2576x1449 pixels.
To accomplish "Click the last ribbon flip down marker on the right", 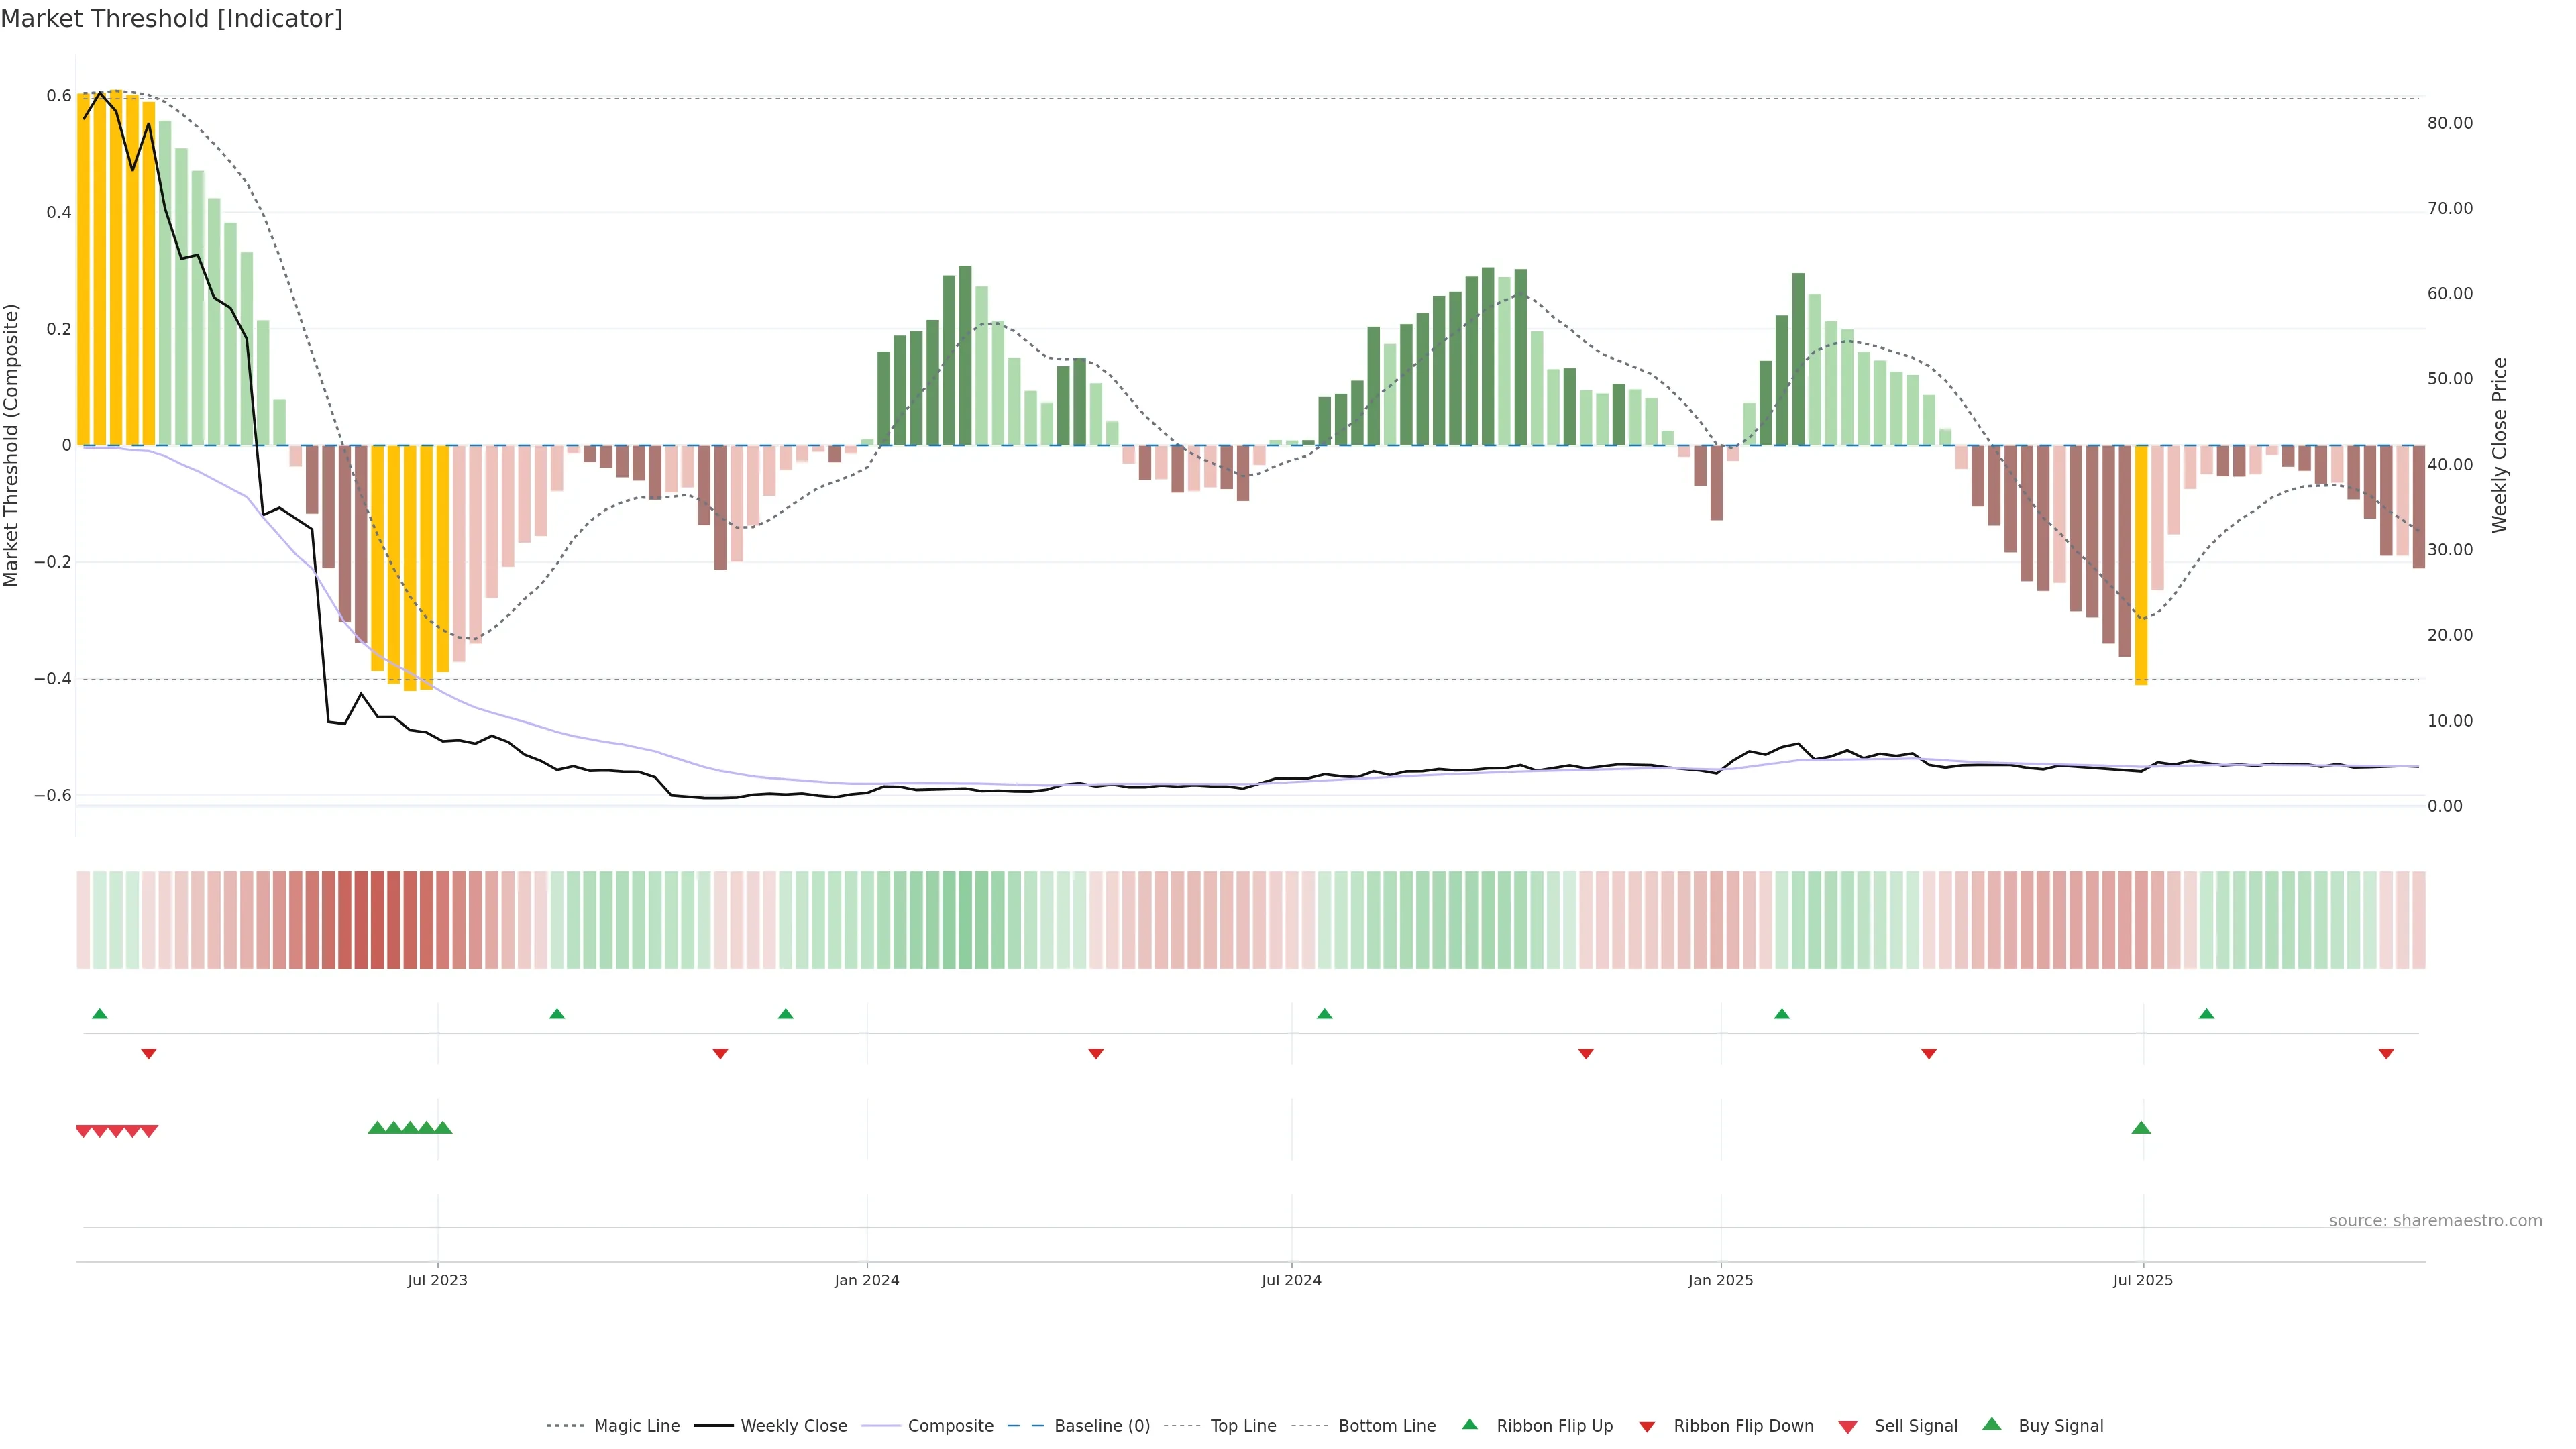I will tap(2386, 1054).
